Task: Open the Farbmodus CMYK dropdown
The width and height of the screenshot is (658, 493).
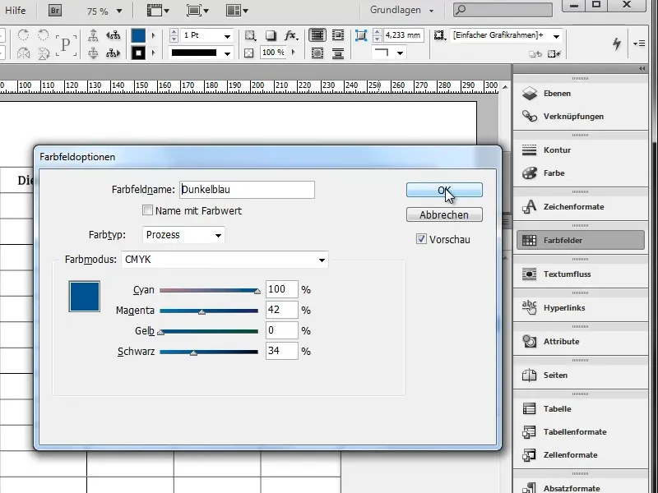Action: (225, 260)
